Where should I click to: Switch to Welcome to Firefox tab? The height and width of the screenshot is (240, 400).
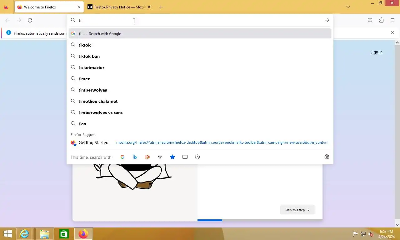point(49,7)
